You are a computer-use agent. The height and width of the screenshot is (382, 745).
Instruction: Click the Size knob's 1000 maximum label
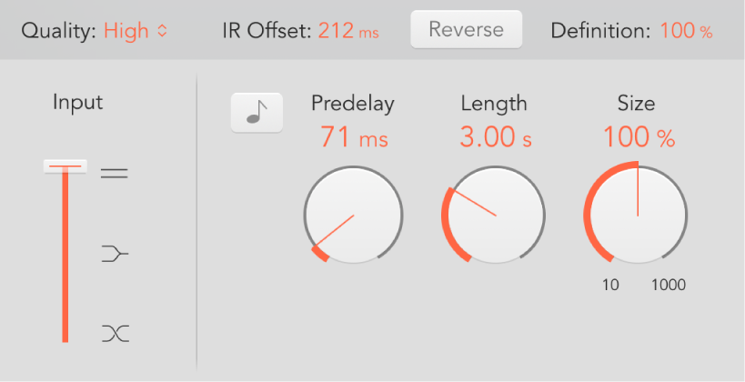coord(669,285)
